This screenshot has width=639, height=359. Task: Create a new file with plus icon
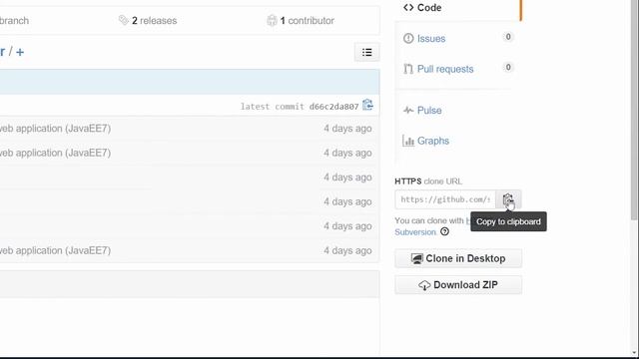coord(20,52)
